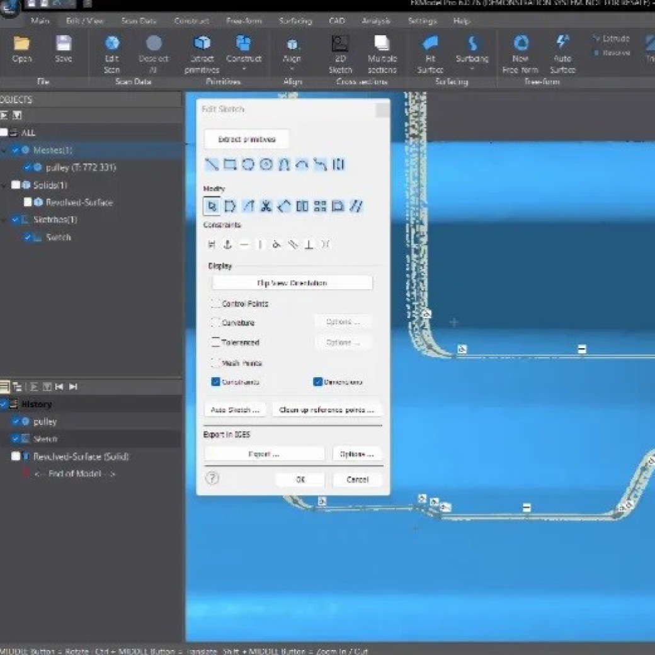
Task: Expand the Surfacing dropdown button
Action: pos(472,53)
